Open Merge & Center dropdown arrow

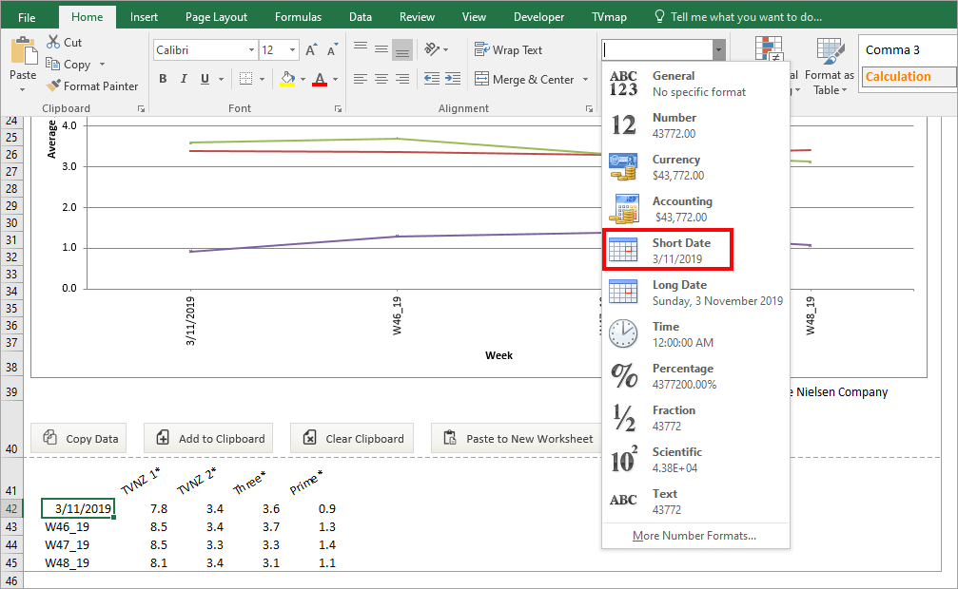click(x=585, y=80)
